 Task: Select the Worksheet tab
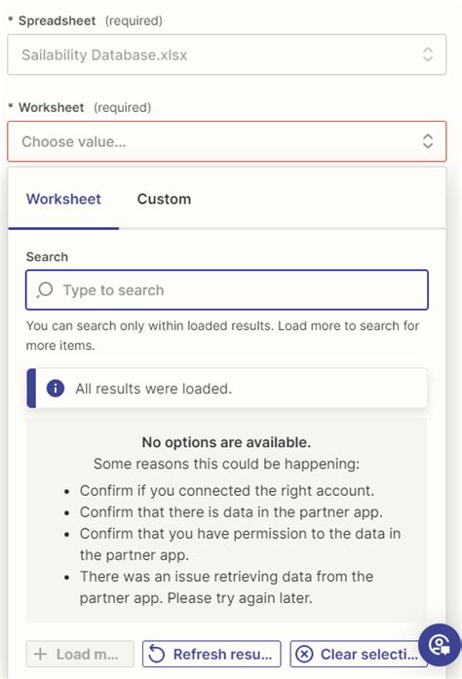[x=63, y=199]
